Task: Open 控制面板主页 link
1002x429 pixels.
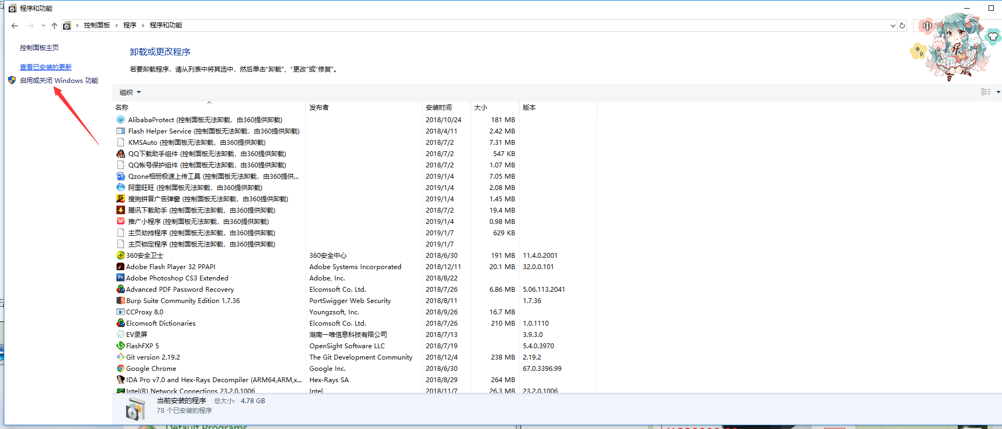Action: click(x=39, y=48)
